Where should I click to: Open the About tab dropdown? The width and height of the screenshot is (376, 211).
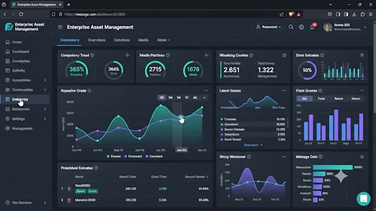pos(164,40)
